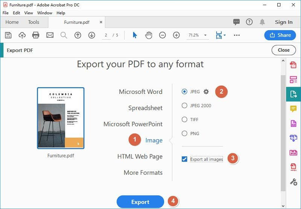This screenshot has height=209, width=301.
Task: Open the Combine Files sidebar tool
Action: click(x=293, y=138)
